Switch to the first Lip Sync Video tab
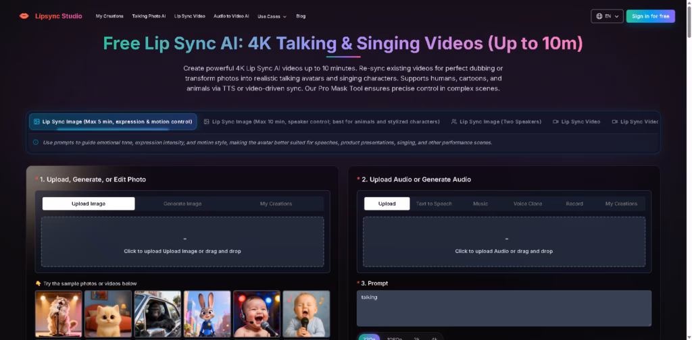 [x=576, y=121]
